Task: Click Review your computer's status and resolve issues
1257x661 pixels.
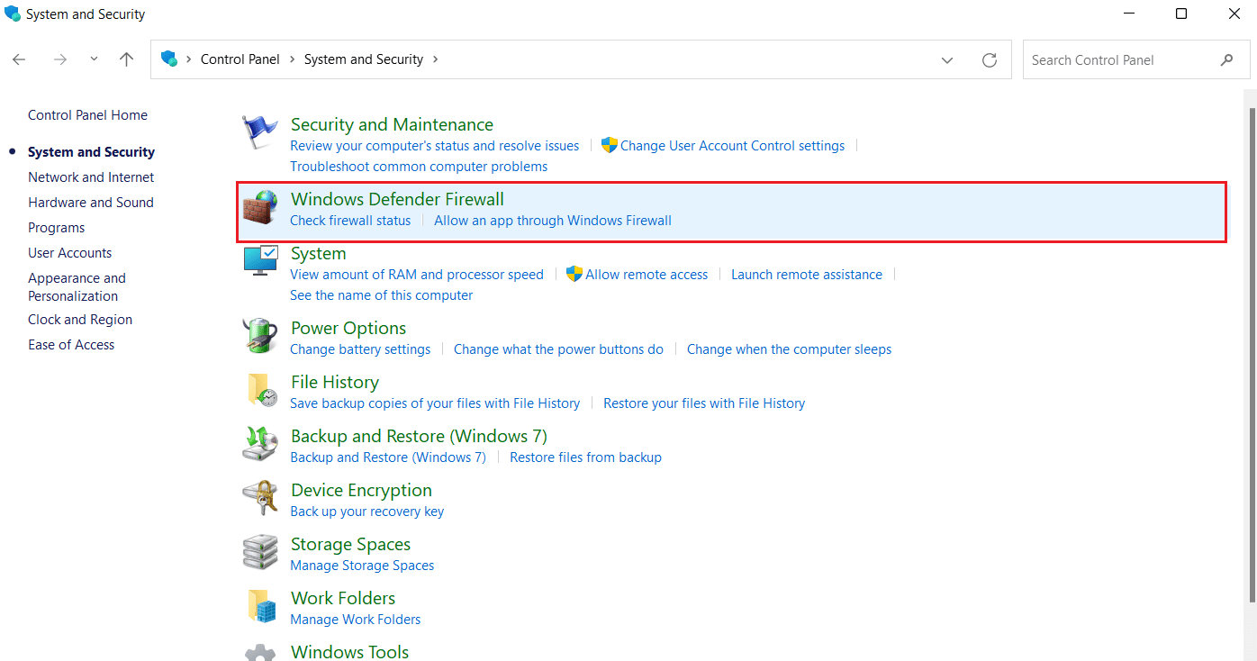Action: tap(434, 146)
